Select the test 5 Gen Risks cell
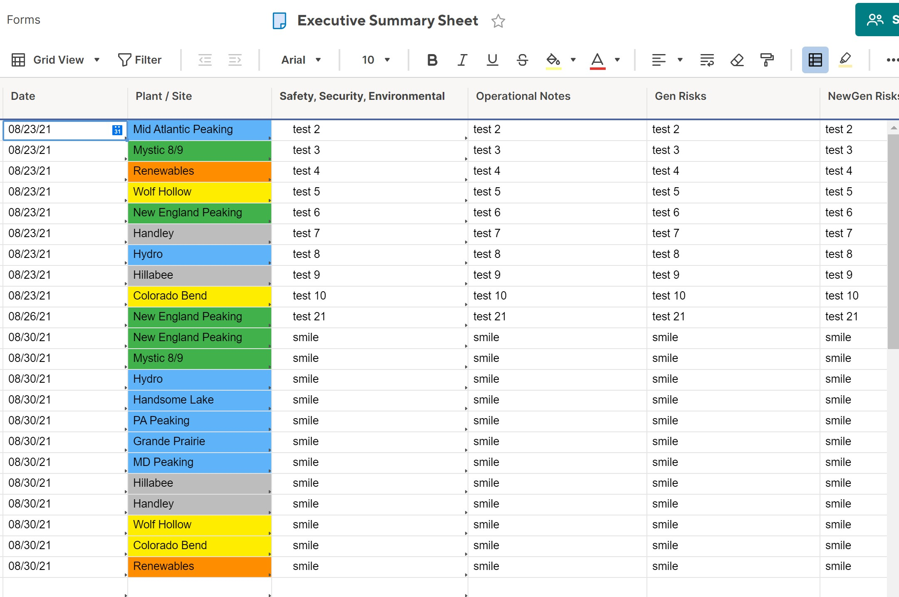899x597 pixels. [733, 192]
